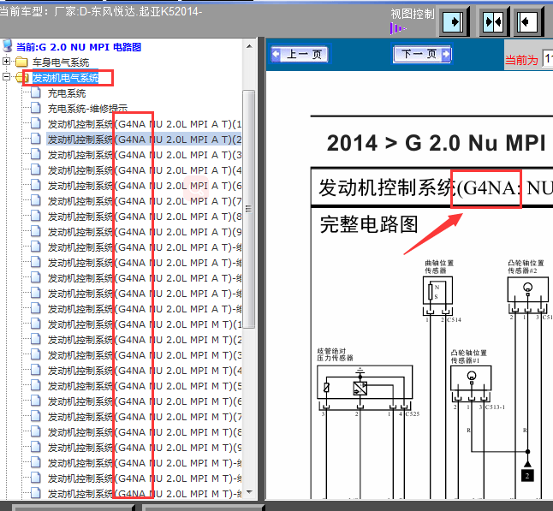Click the 凸轮轴位置传感器#1 symbol in diagram
This screenshot has width=553, height=511.
tap(471, 378)
